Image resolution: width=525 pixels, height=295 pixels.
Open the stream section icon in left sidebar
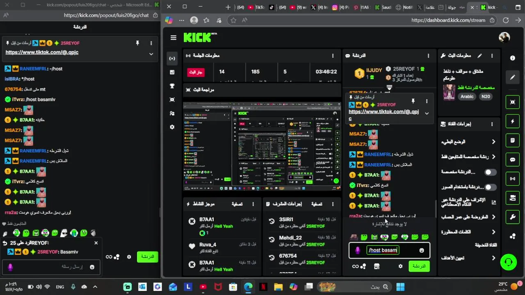click(172, 58)
